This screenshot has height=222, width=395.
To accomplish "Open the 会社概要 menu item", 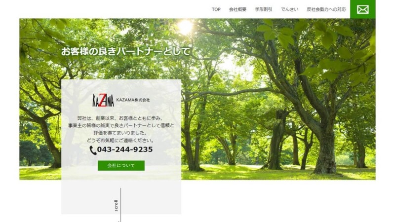I will tap(237, 9).
